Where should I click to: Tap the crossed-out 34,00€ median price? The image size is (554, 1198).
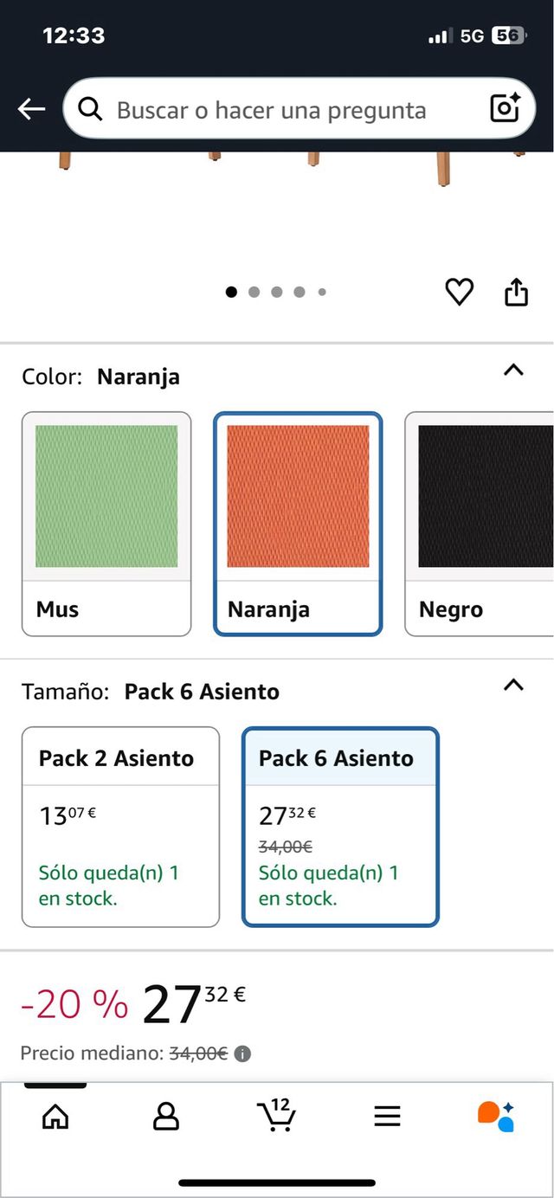[x=198, y=1053]
